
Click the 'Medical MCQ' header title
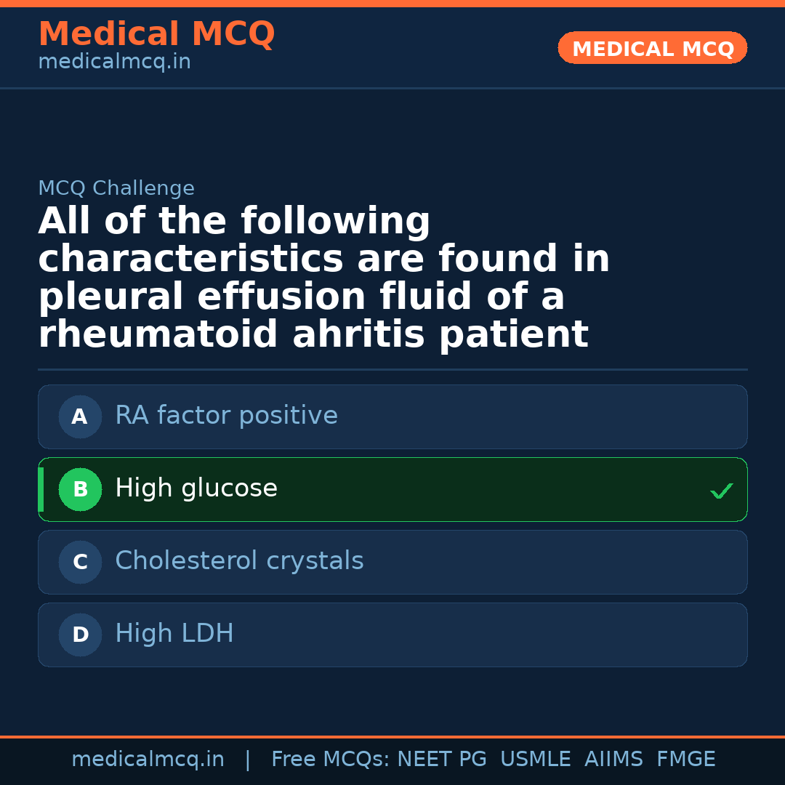pos(156,34)
